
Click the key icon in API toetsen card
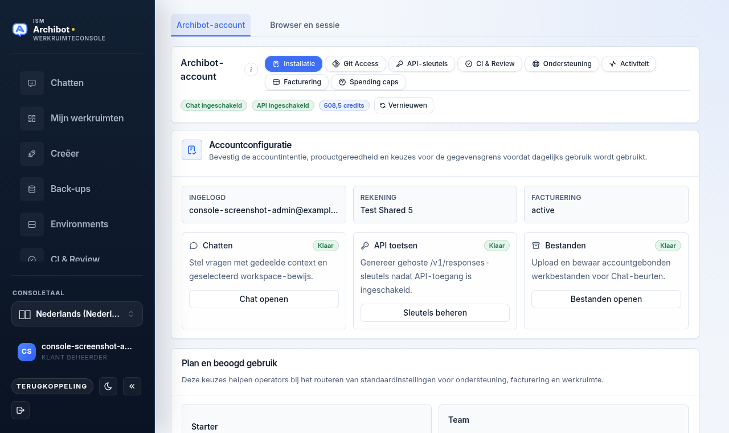(x=365, y=246)
